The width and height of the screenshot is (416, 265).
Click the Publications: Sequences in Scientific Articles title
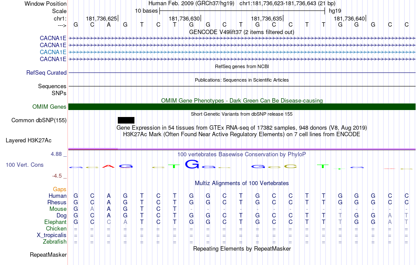[x=242, y=80]
